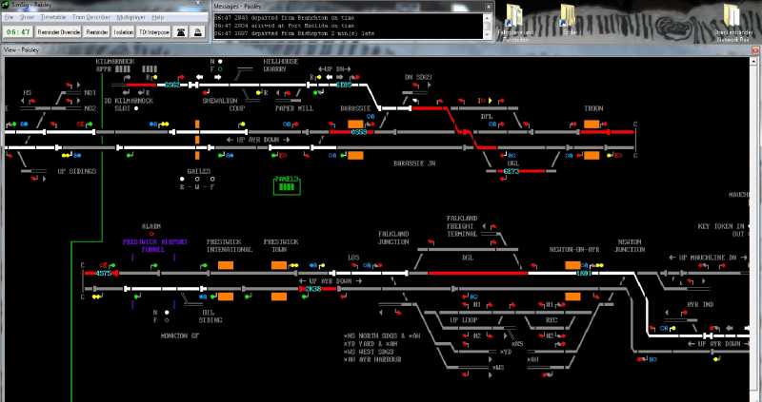Toggle the To Kilmarnock Slot indicator

pos(136,108)
